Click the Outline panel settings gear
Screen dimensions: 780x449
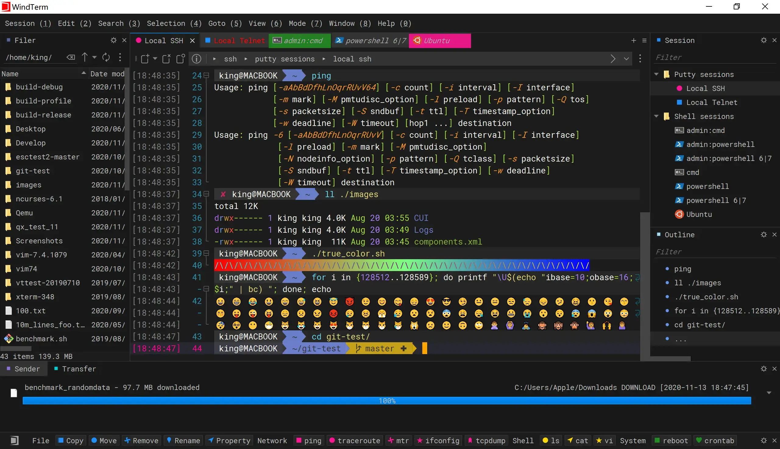[764, 235]
